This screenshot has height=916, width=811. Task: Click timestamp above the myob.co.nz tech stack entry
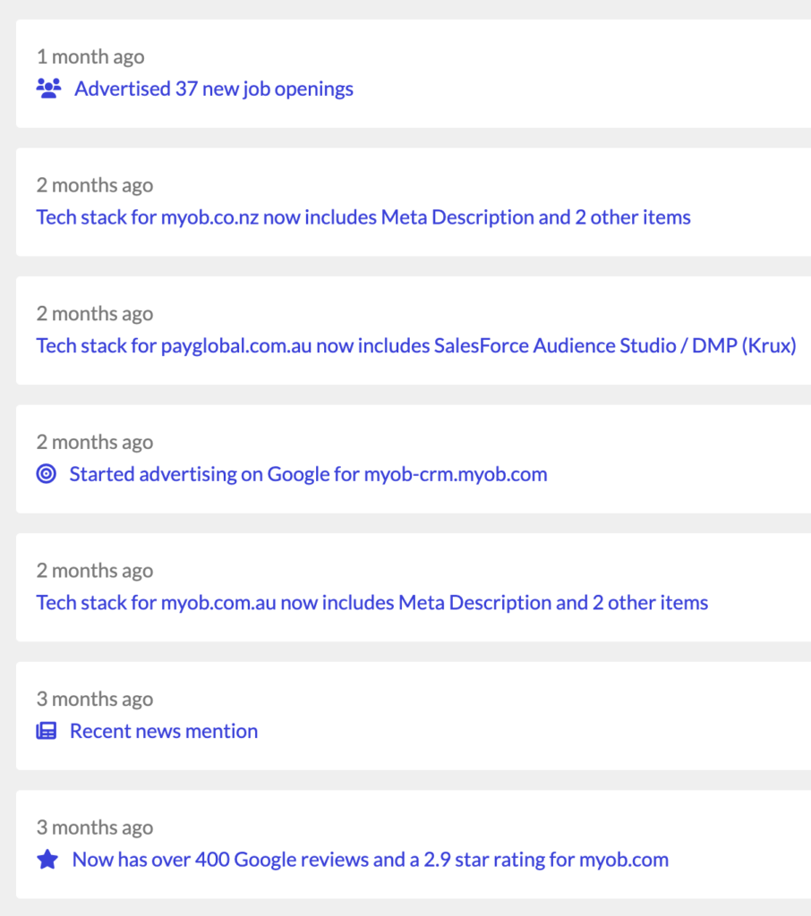pos(95,185)
